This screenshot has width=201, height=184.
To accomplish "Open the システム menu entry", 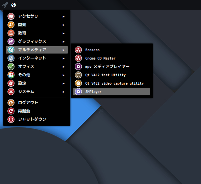I will [37, 92].
